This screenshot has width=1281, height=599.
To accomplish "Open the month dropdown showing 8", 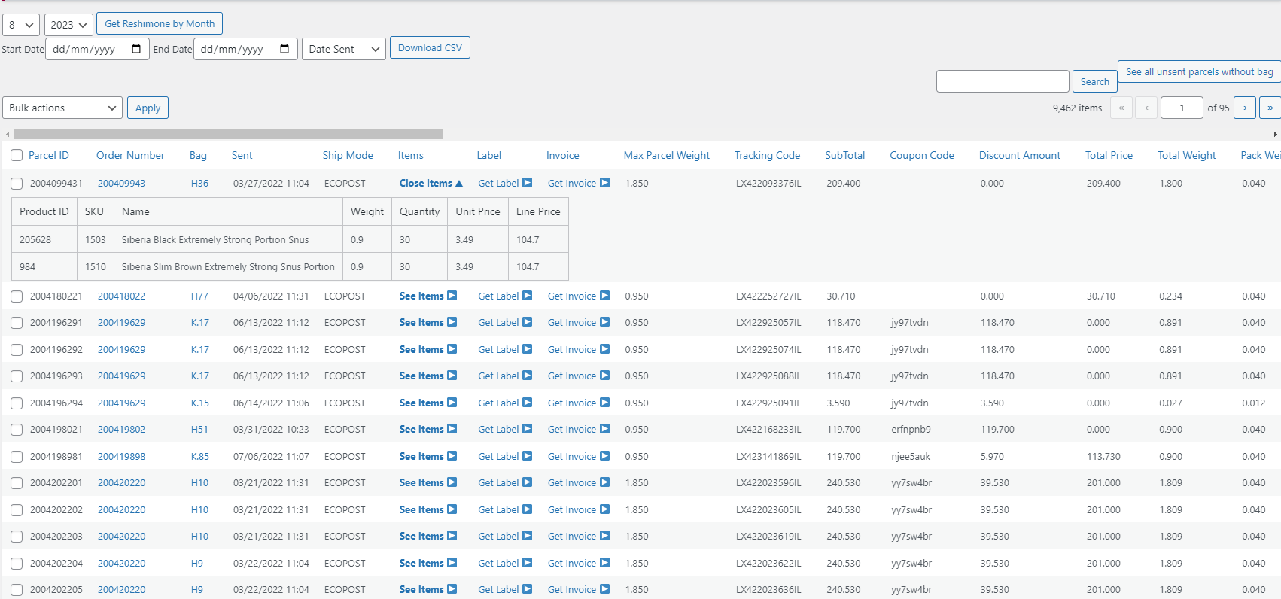I will (x=21, y=25).
